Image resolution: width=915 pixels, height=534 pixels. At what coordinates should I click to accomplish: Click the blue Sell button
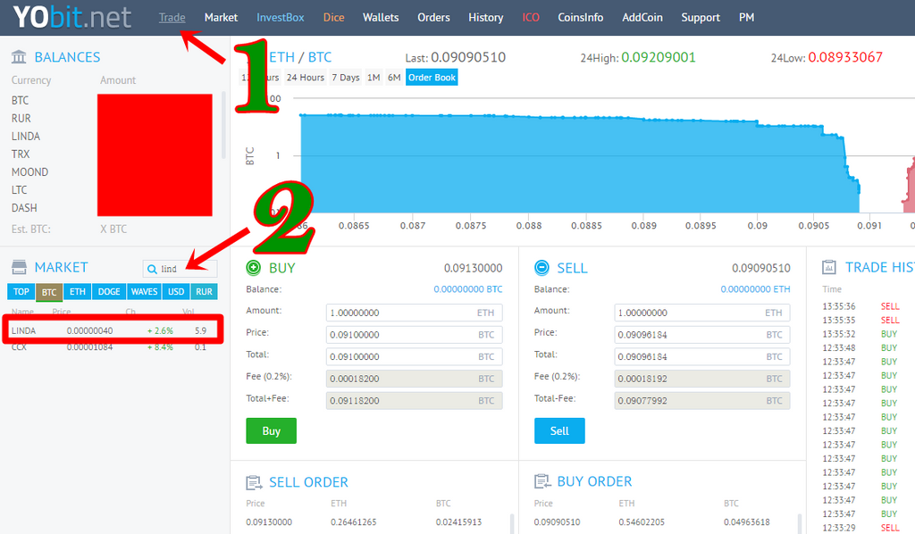559,430
